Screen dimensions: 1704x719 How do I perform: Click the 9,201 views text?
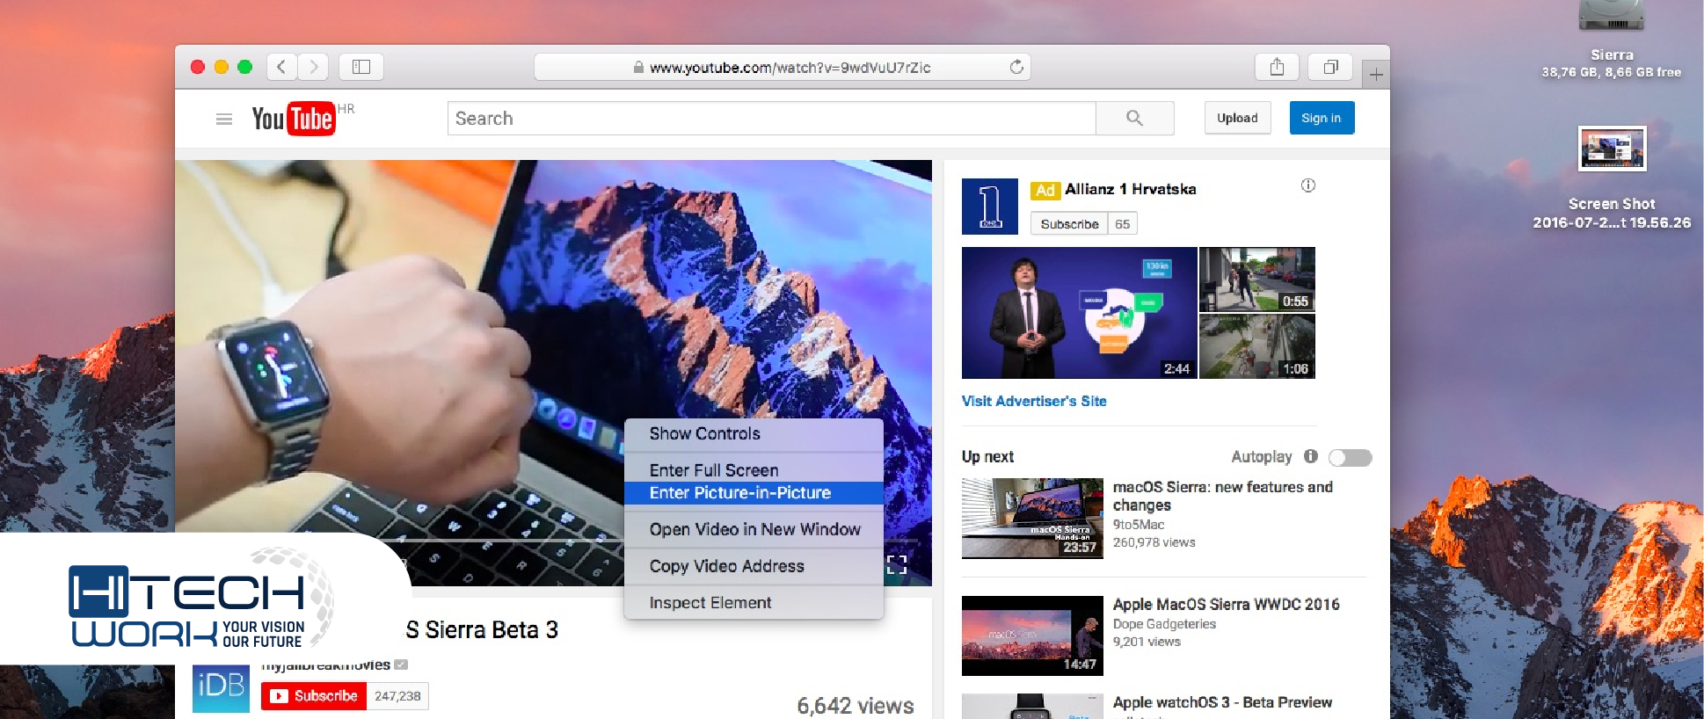[x=1147, y=642]
